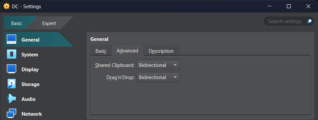Click the gear icon in title bar
This screenshot has width=318, height=120.
(x=7, y=7)
